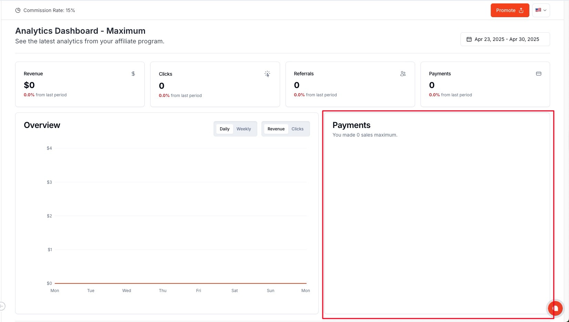
Task: Click the calendar icon in date picker
Action: [469, 39]
